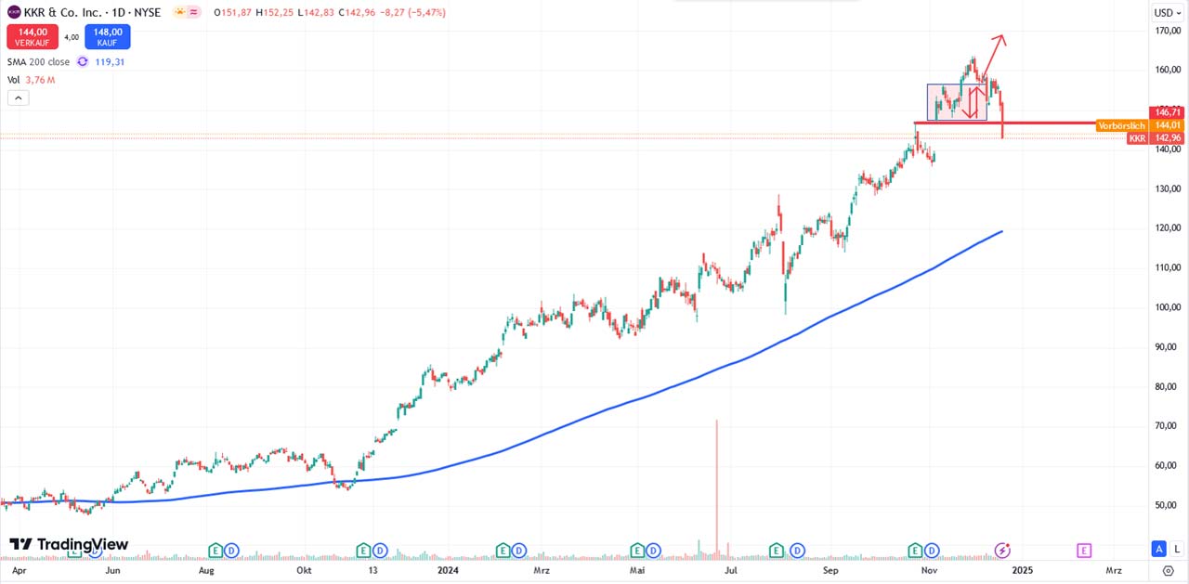Collapse the indicator legend chevron

(x=20, y=98)
